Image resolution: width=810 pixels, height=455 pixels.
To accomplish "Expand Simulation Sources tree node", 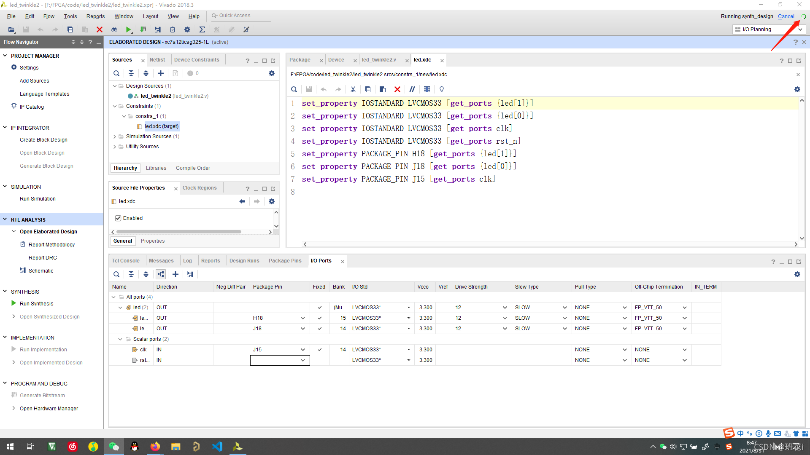I will click(x=115, y=136).
